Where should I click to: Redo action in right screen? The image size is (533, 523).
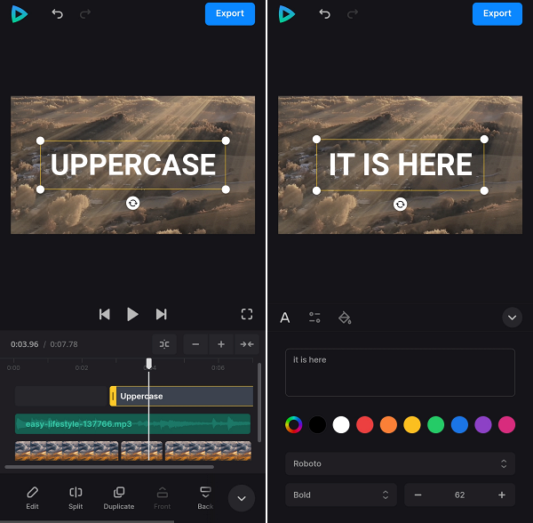pyautogui.click(x=353, y=14)
